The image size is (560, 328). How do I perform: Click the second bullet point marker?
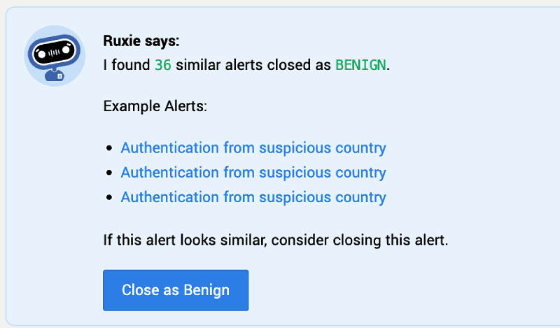click(108, 173)
